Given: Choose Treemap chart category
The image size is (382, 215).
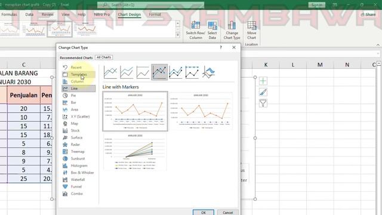Looking at the screenshot, I should tap(78, 152).
